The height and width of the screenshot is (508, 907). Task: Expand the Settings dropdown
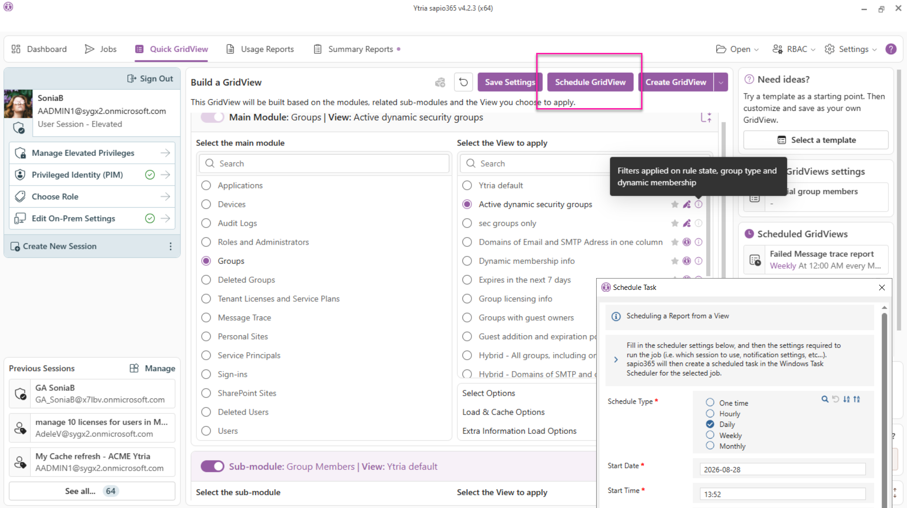pos(851,49)
